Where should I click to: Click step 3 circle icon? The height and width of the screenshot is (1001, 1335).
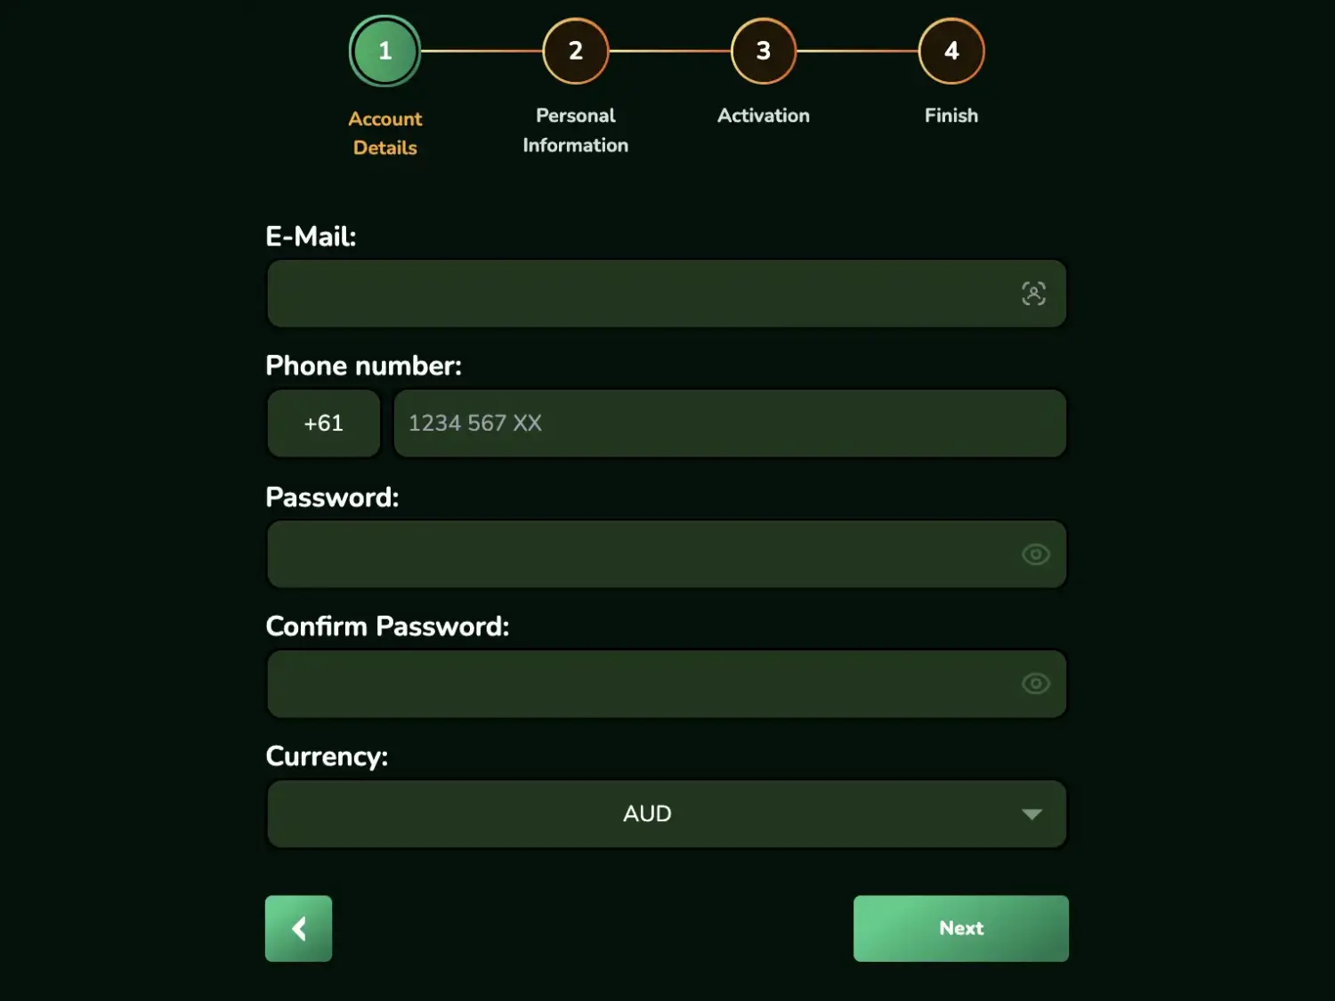pyautogui.click(x=764, y=51)
